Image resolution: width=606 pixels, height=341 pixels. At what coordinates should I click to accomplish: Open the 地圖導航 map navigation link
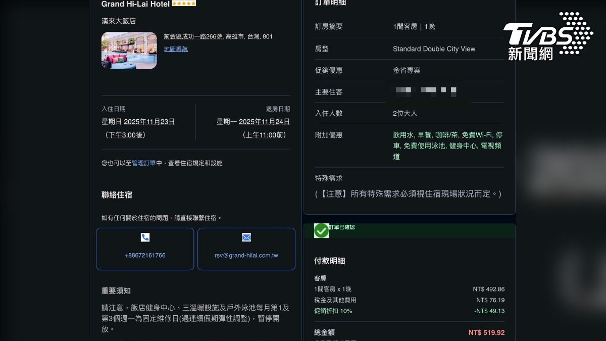(x=175, y=49)
